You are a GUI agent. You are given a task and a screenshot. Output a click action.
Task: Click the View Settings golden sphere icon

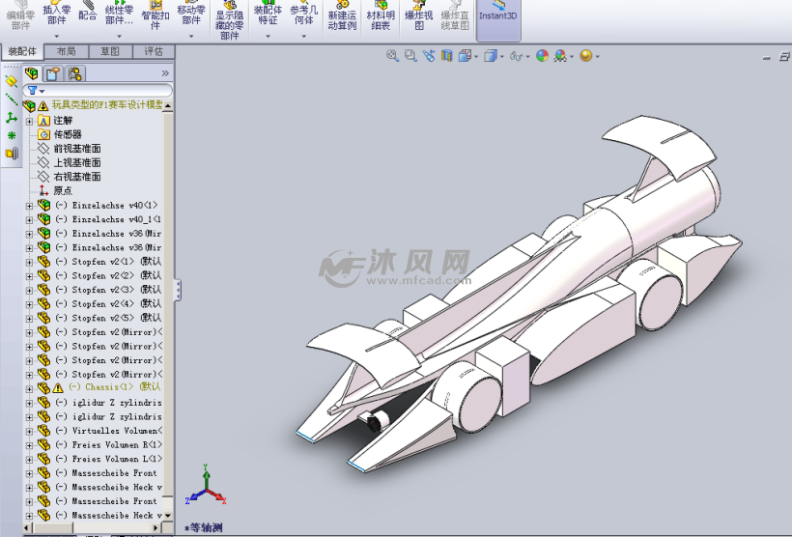586,56
